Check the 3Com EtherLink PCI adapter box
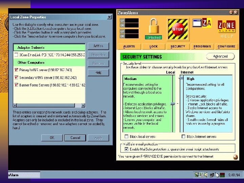This screenshot has width=244, height=183. pyautogui.click(x=16, y=55)
